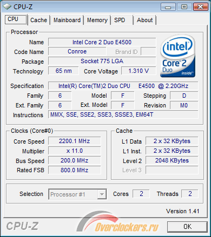Click the Technology value 65 nm

(x=63, y=71)
